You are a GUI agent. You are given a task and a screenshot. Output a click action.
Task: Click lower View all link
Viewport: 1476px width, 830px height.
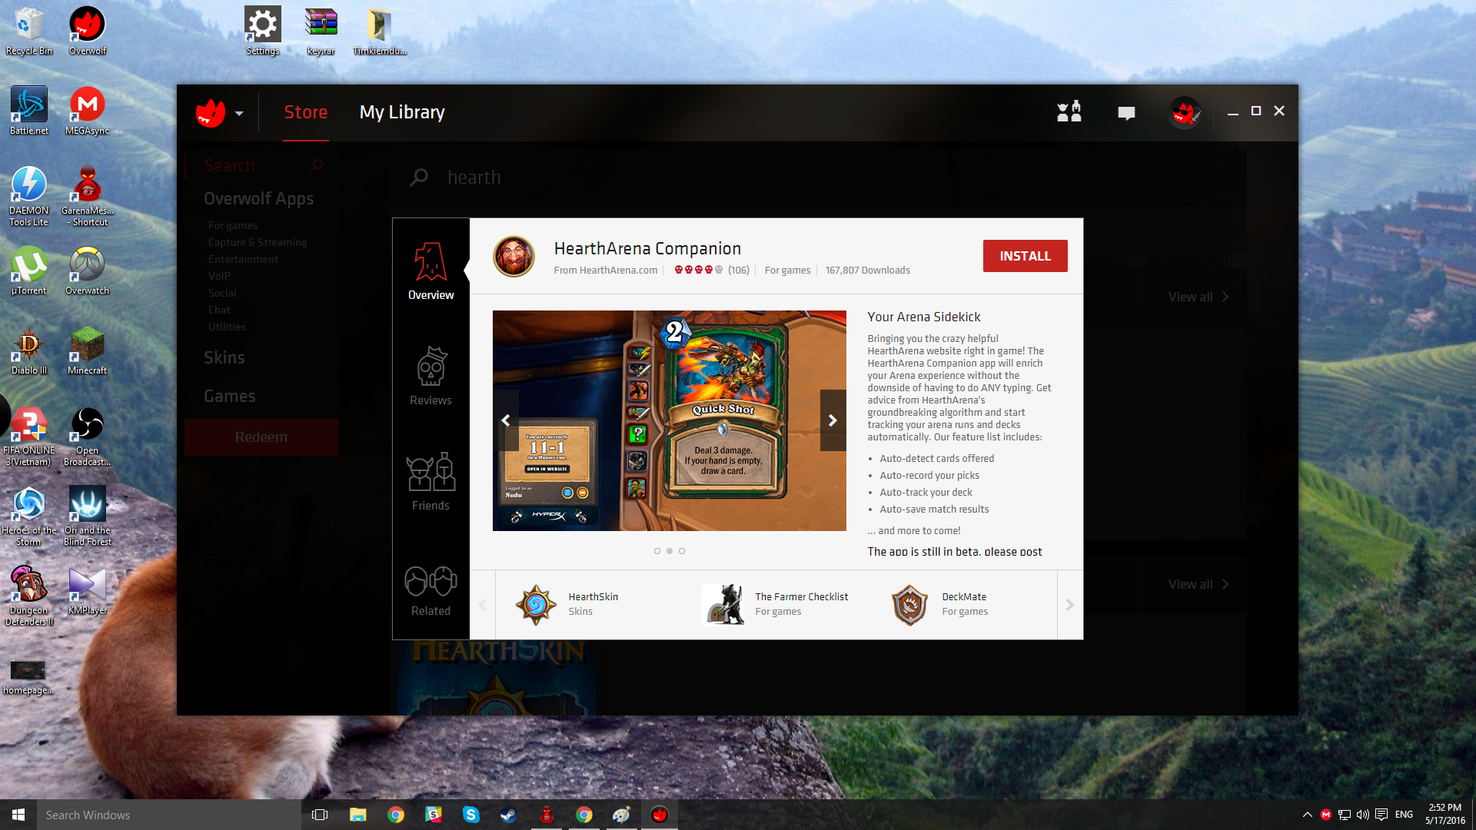[x=1198, y=584]
